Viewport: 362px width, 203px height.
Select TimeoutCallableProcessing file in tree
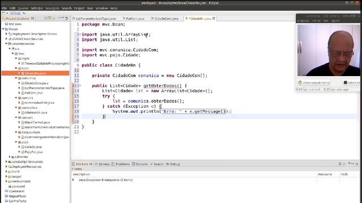point(47,63)
